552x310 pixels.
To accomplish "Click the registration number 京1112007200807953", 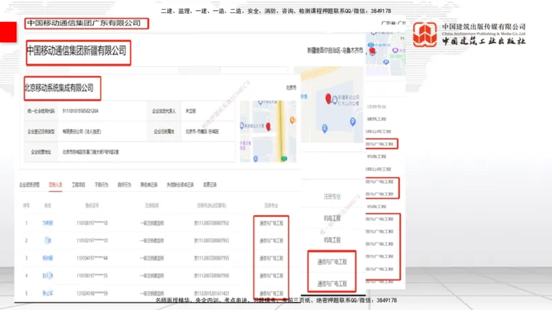I will tap(212, 240).
